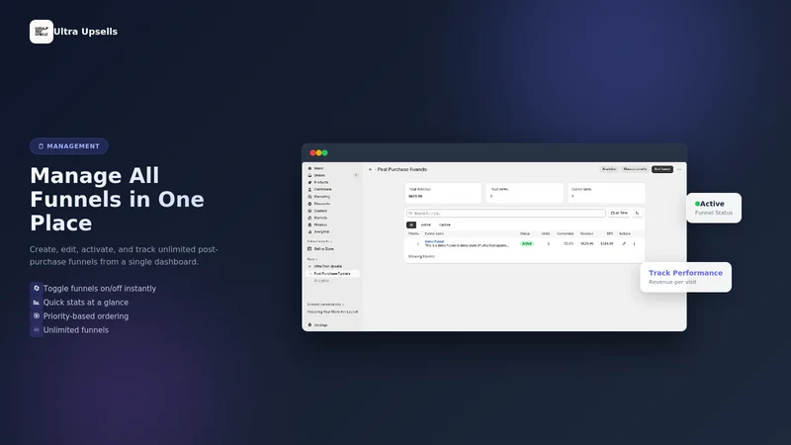Click the Preparing Your Store For Launch item
791x445 pixels.
tap(332, 311)
